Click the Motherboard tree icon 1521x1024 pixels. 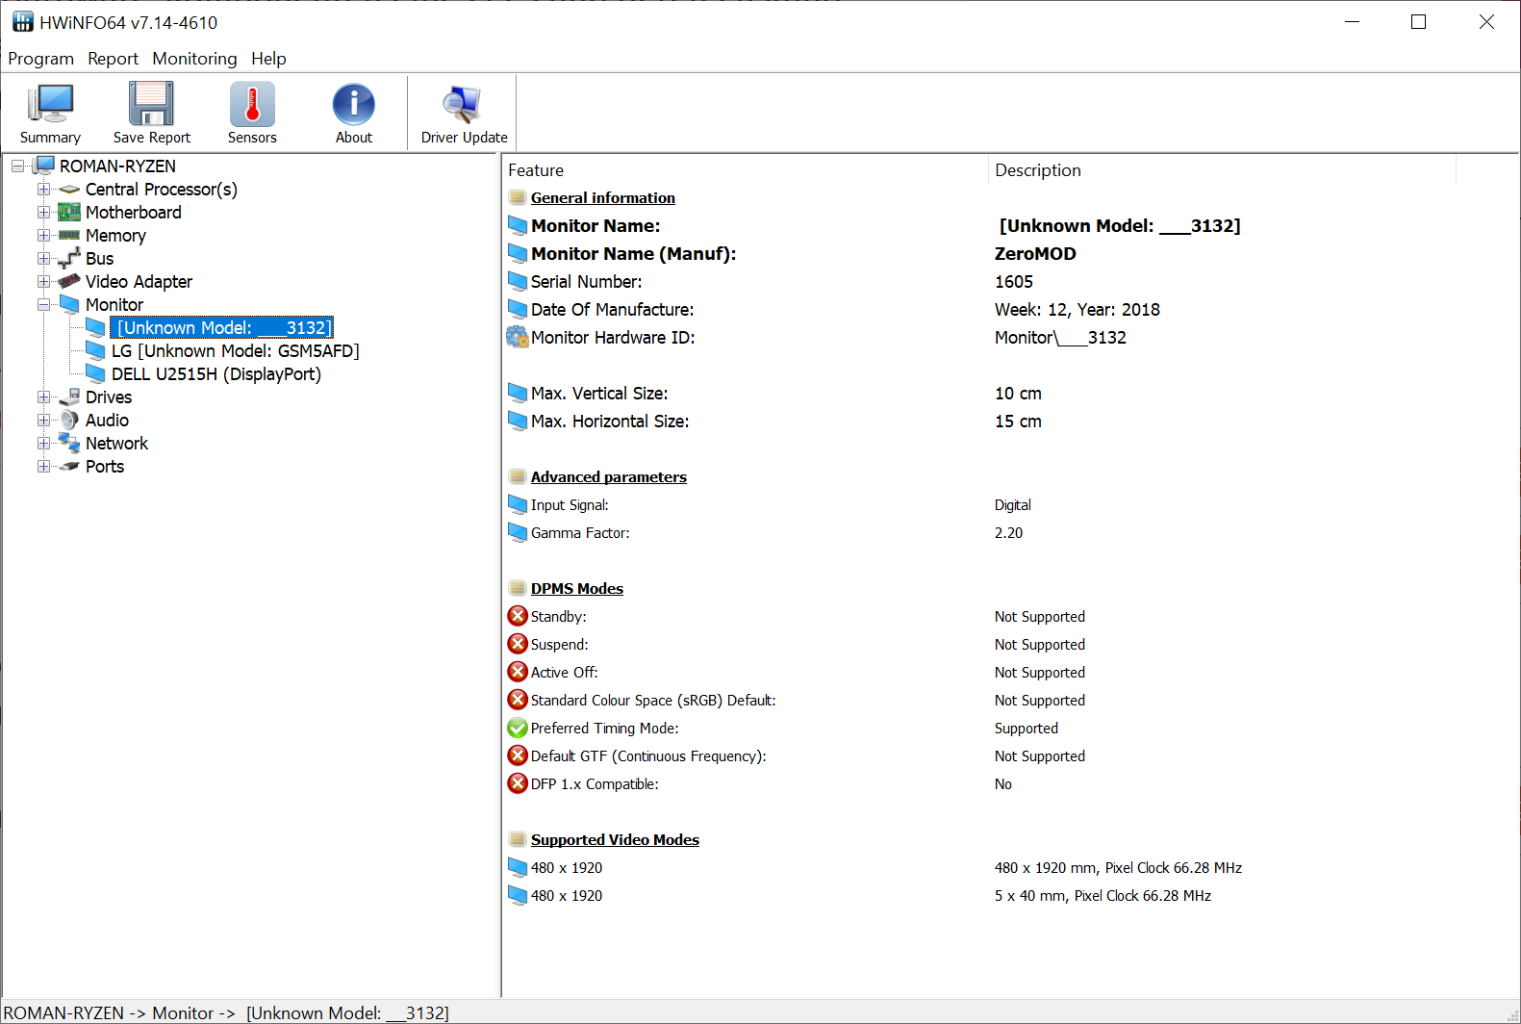click(x=69, y=213)
